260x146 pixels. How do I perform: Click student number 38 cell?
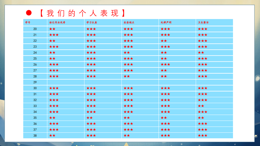coord(35,136)
